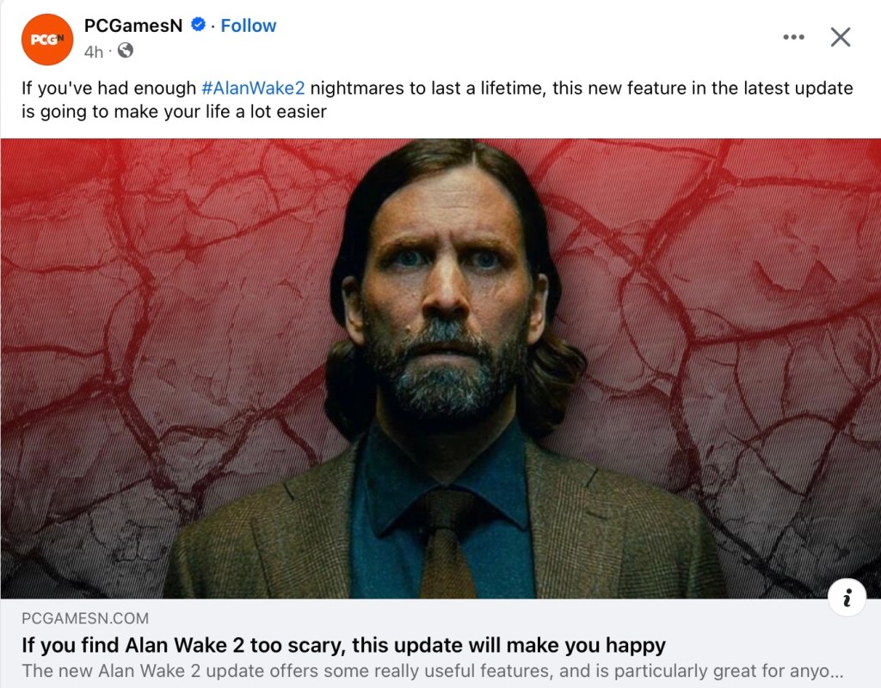Open the PCGamesN page name link
881x688 pixels.
(x=133, y=25)
